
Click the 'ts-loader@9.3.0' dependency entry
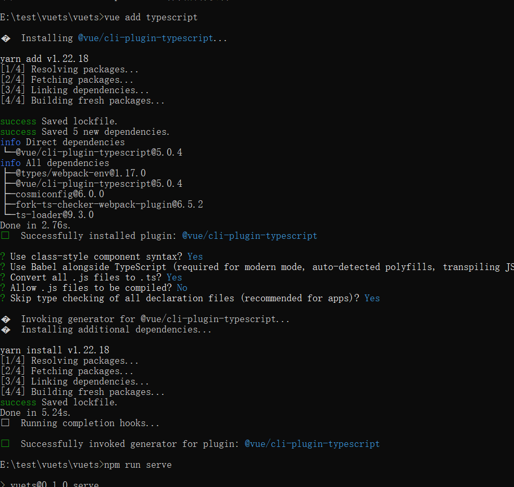[x=54, y=215]
